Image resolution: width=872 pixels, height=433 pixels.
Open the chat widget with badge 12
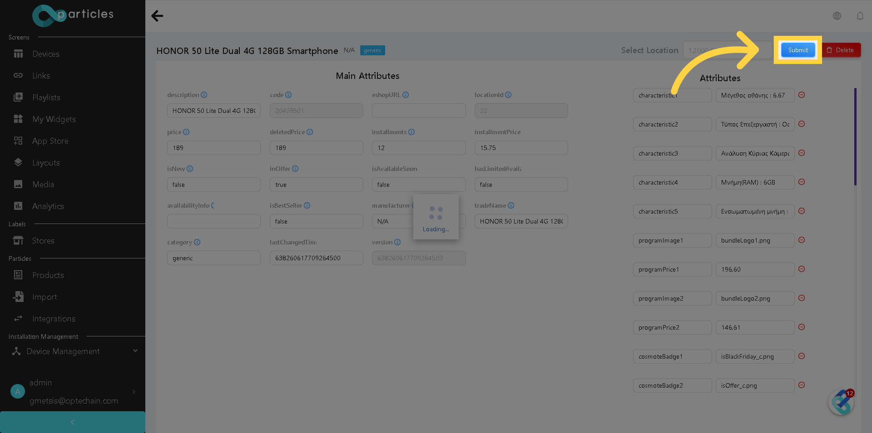(841, 402)
